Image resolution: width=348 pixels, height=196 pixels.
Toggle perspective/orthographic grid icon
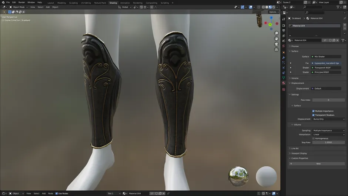coord(276,50)
